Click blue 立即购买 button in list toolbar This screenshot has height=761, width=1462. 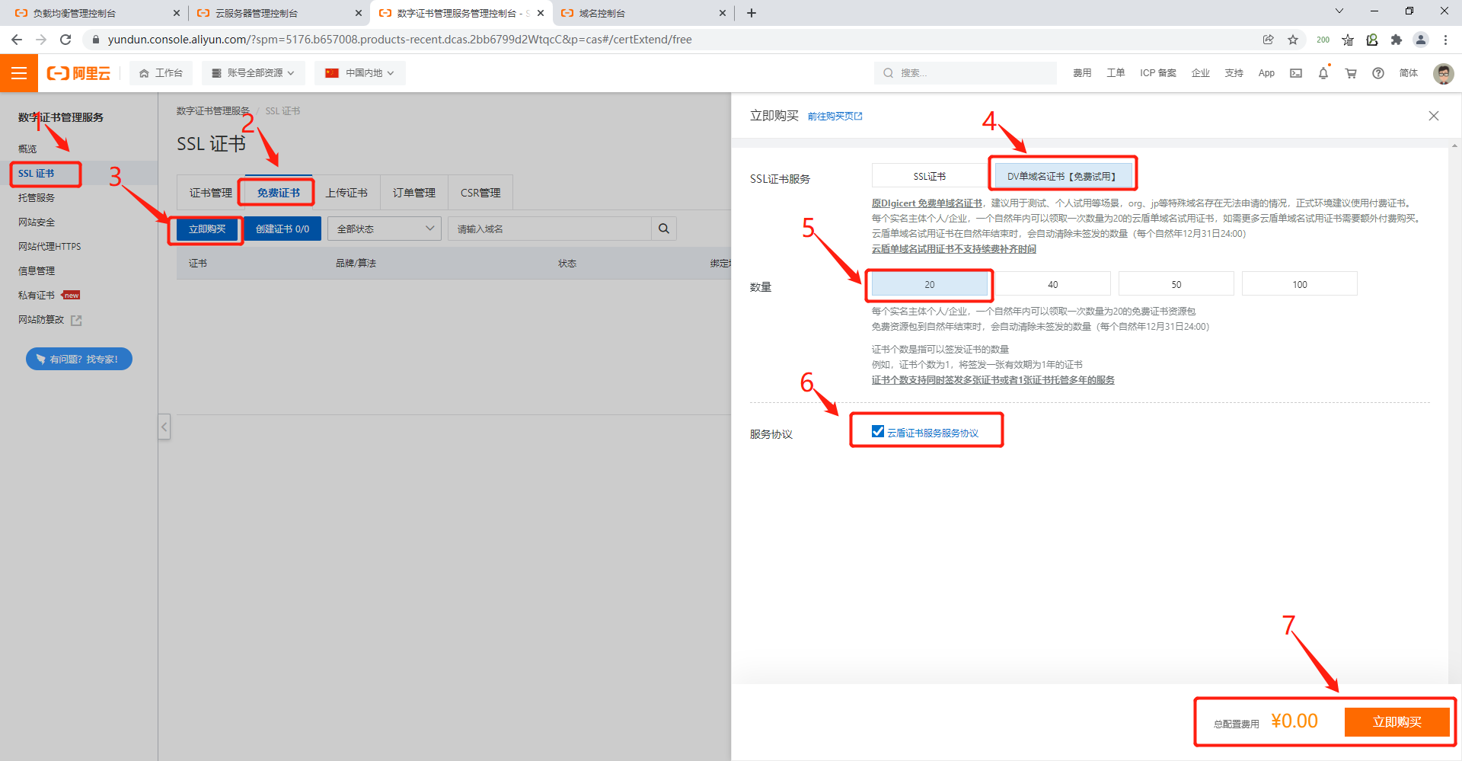coord(207,229)
